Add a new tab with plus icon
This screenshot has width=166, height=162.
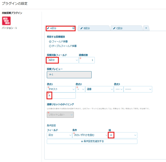point(146,28)
